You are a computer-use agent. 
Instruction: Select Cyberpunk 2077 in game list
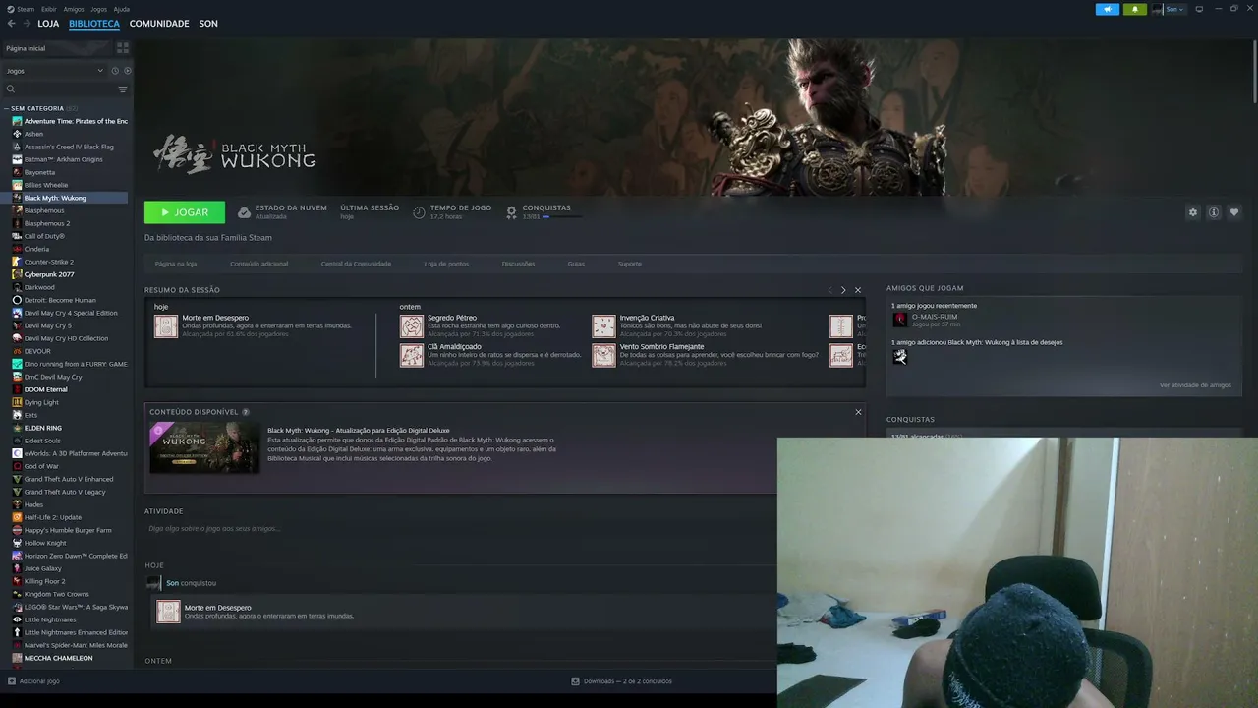[49, 274]
